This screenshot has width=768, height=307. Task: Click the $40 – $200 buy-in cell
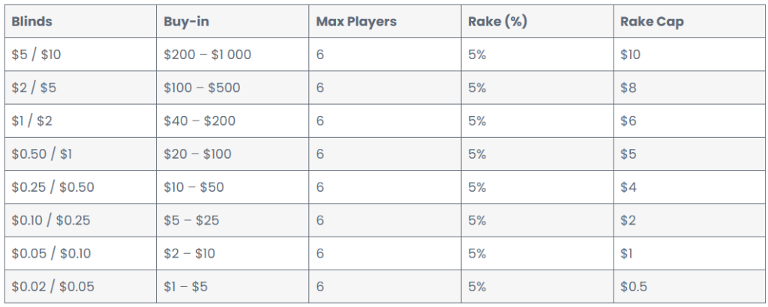tap(232, 121)
